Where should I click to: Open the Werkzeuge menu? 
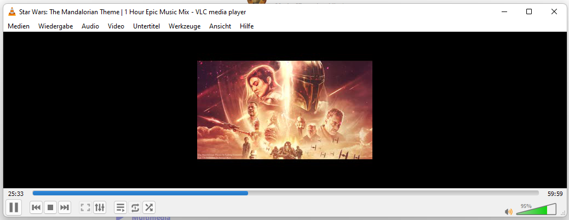pos(185,26)
